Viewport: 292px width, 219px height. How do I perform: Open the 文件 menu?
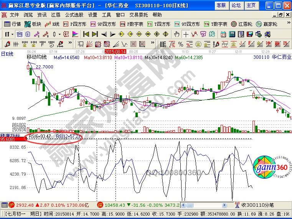(14, 15)
